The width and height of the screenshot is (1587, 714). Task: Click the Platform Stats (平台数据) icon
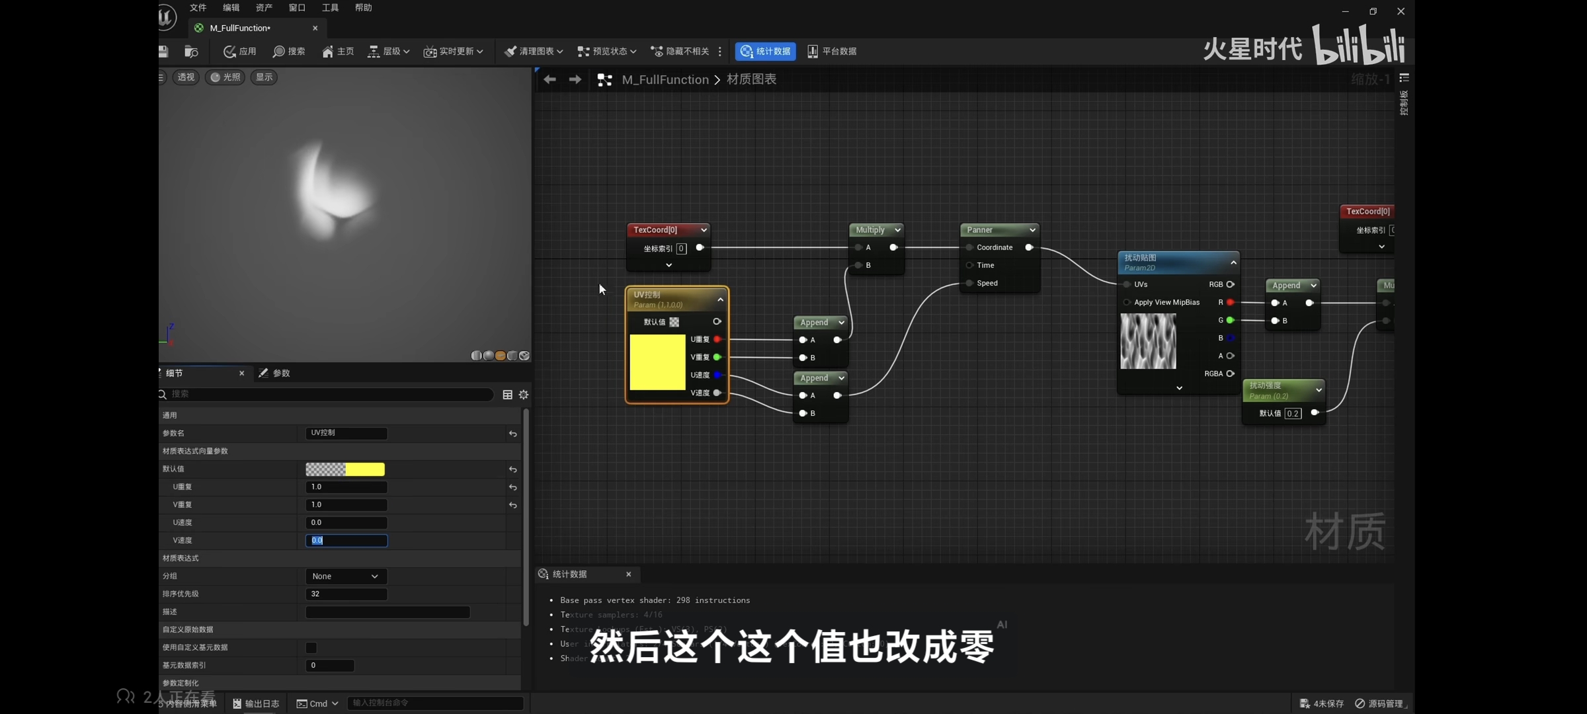coord(813,52)
